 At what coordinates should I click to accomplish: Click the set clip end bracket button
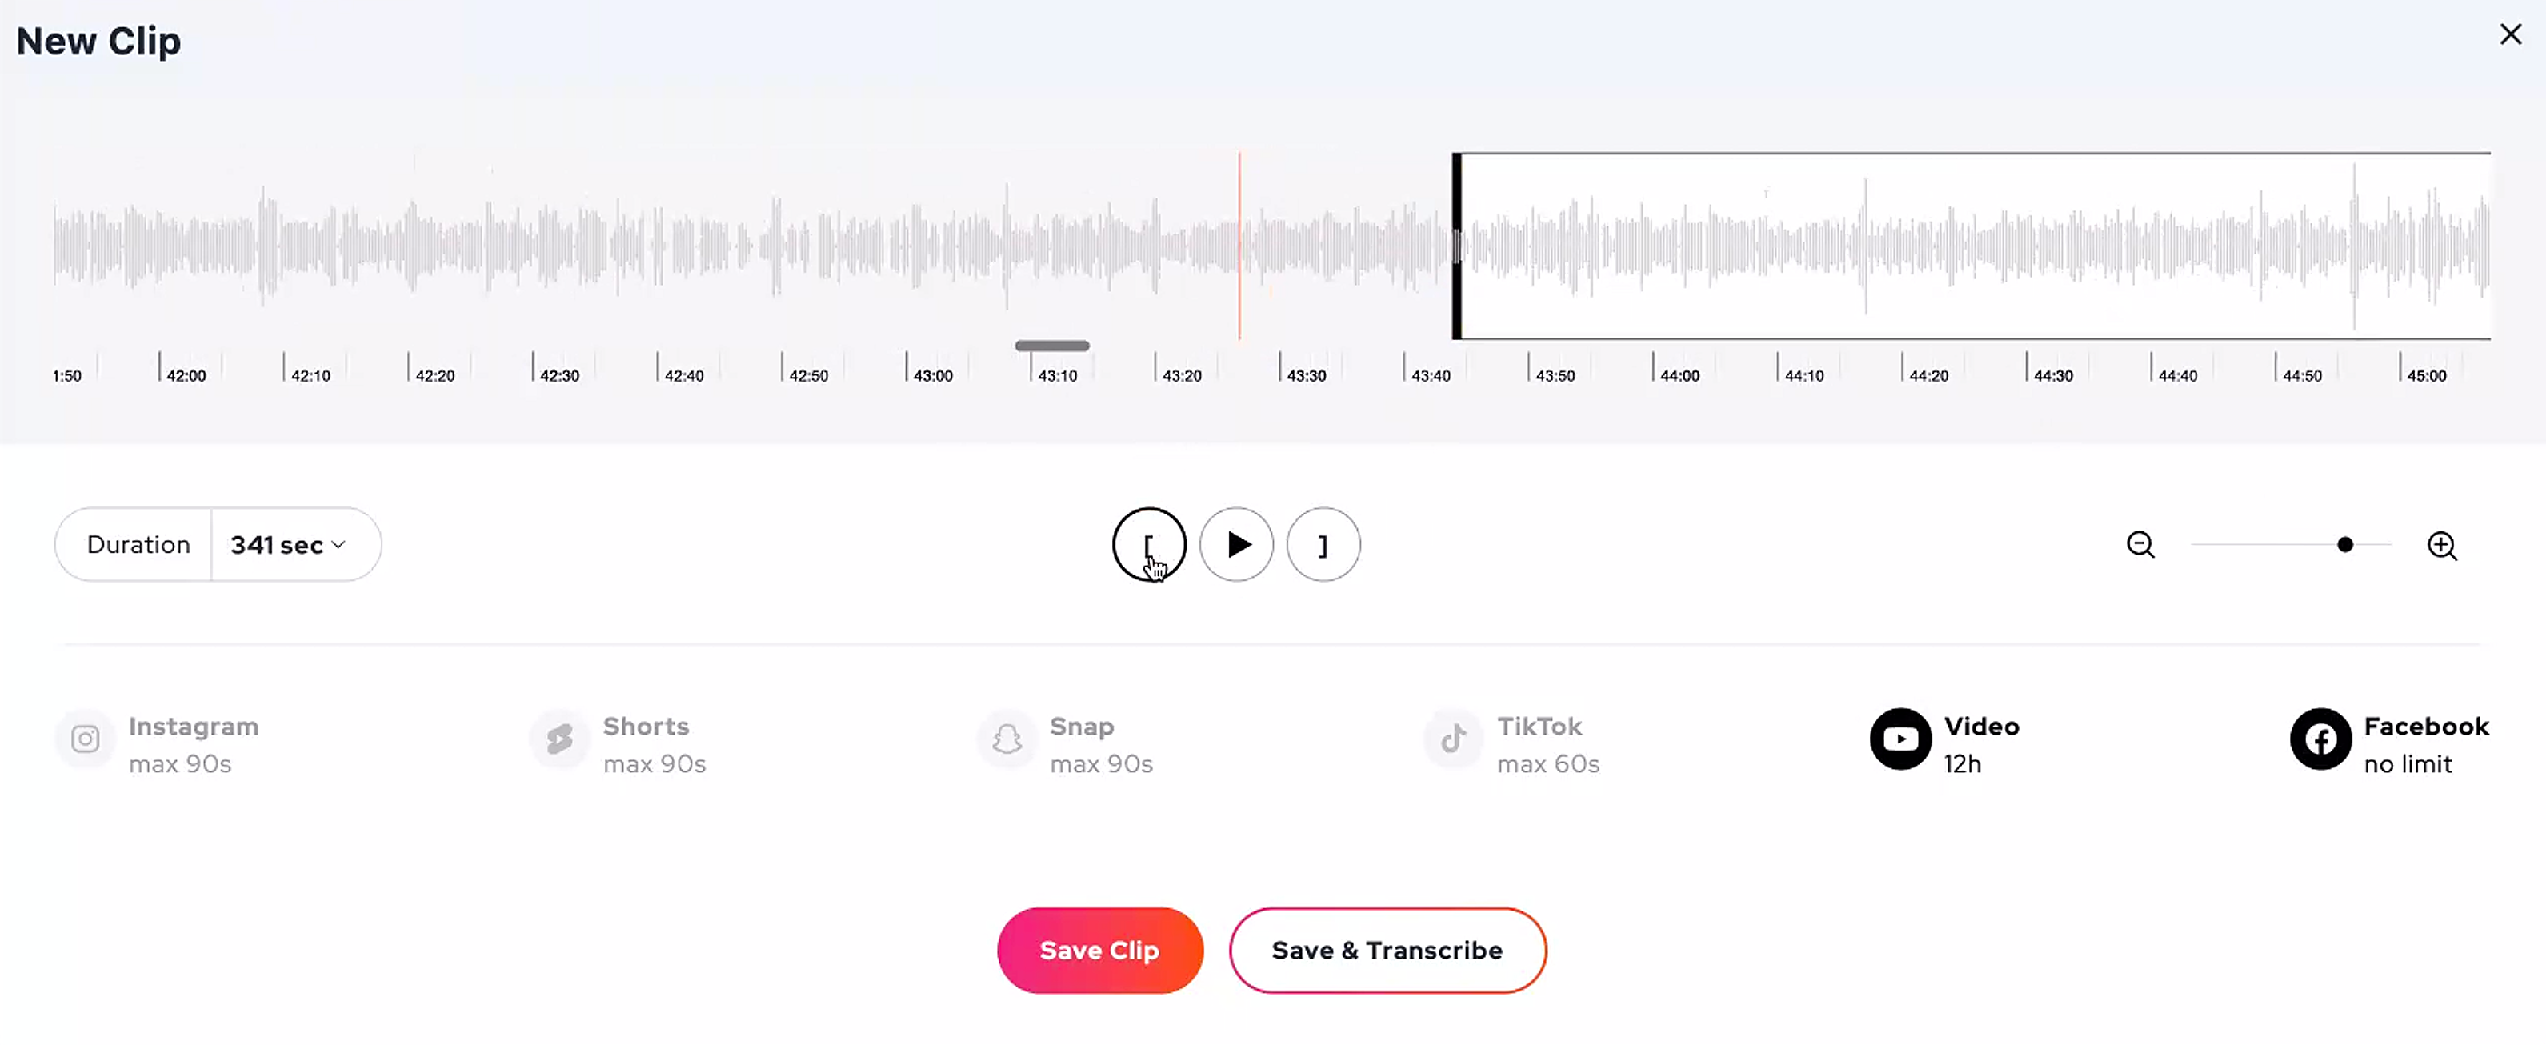[1323, 545]
